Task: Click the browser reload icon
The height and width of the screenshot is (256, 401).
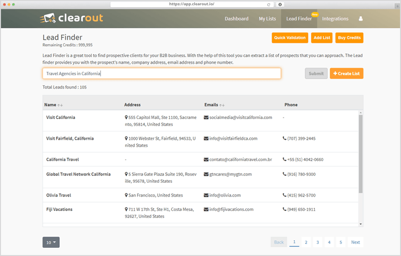Action: [x=269, y=5]
